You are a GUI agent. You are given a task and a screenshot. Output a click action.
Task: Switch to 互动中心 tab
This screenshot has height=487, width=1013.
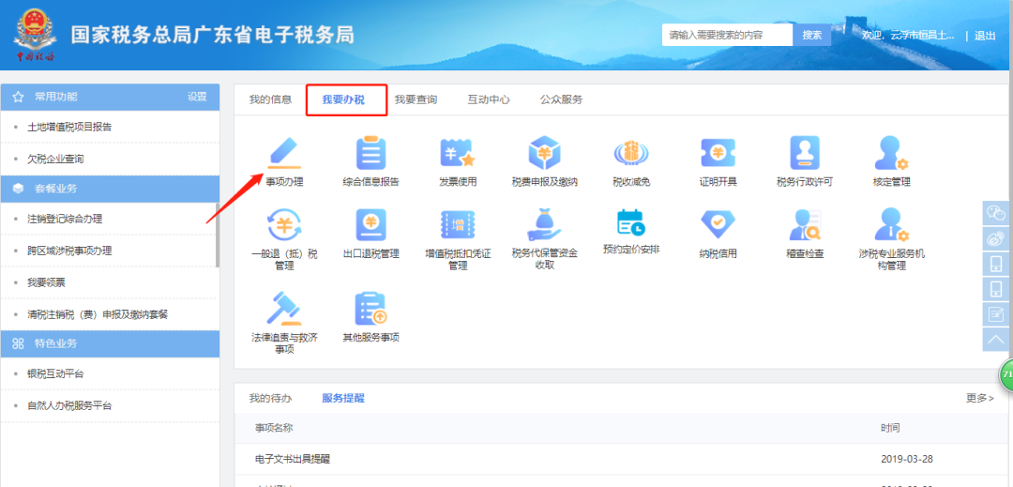tap(489, 99)
